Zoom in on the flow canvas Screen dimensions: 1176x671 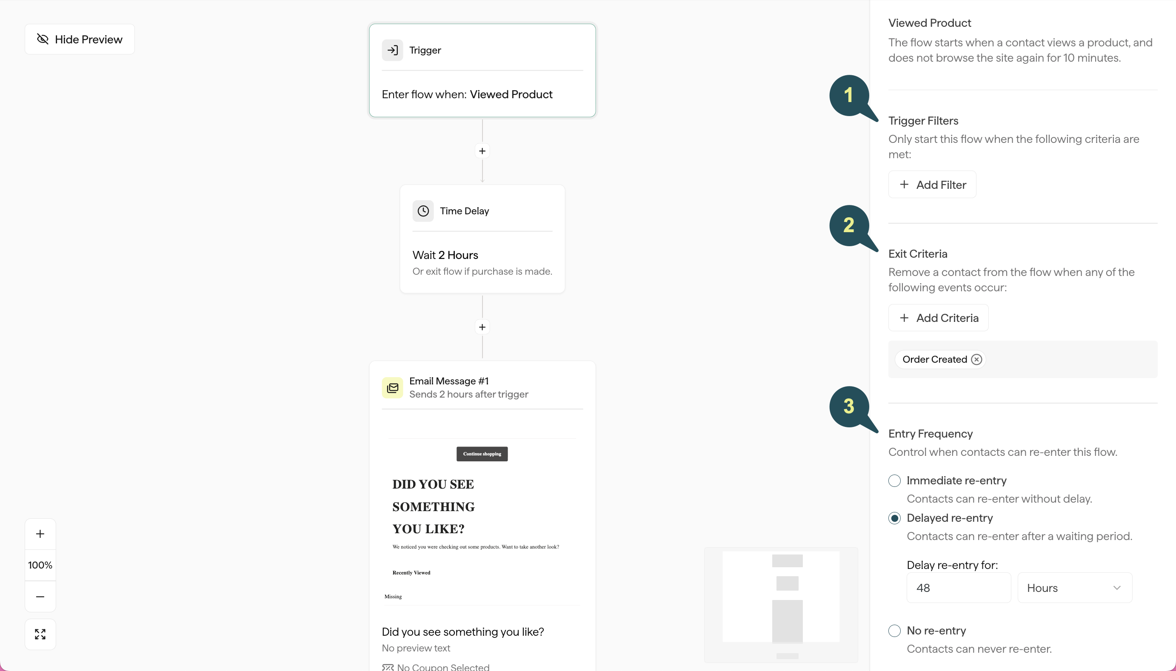pos(40,533)
